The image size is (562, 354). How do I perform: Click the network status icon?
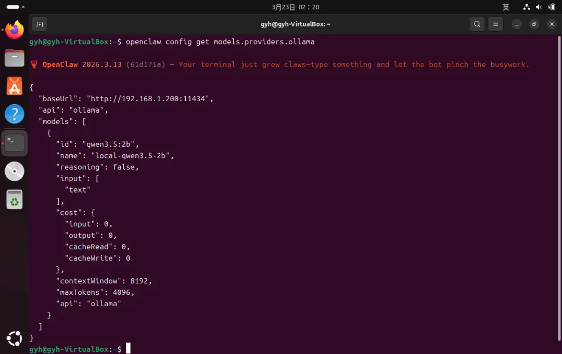pyautogui.click(x=527, y=7)
